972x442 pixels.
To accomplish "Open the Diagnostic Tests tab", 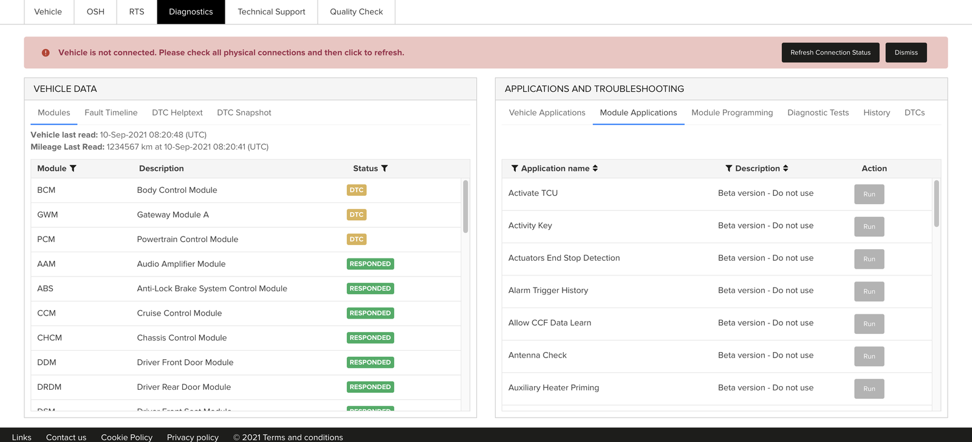I will pyautogui.click(x=818, y=112).
